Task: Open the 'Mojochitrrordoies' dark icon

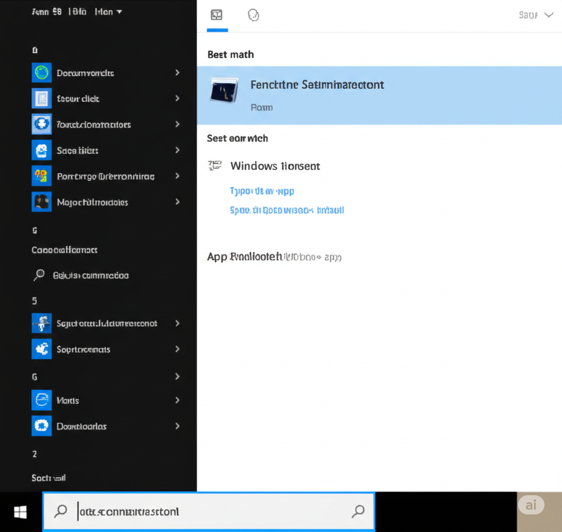Action: pos(42,202)
